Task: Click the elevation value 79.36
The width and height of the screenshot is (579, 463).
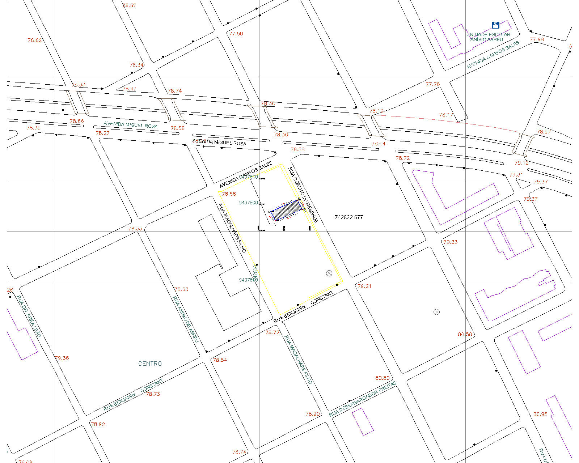Action: [62, 358]
